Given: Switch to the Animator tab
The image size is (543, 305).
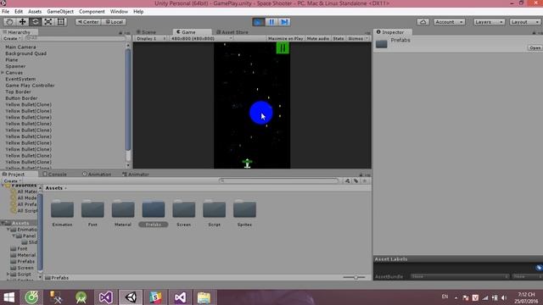Looking at the screenshot, I should click(x=136, y=175).
